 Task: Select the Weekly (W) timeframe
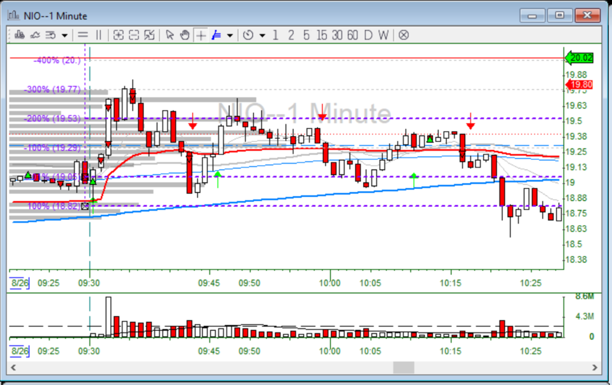[383, 35]
